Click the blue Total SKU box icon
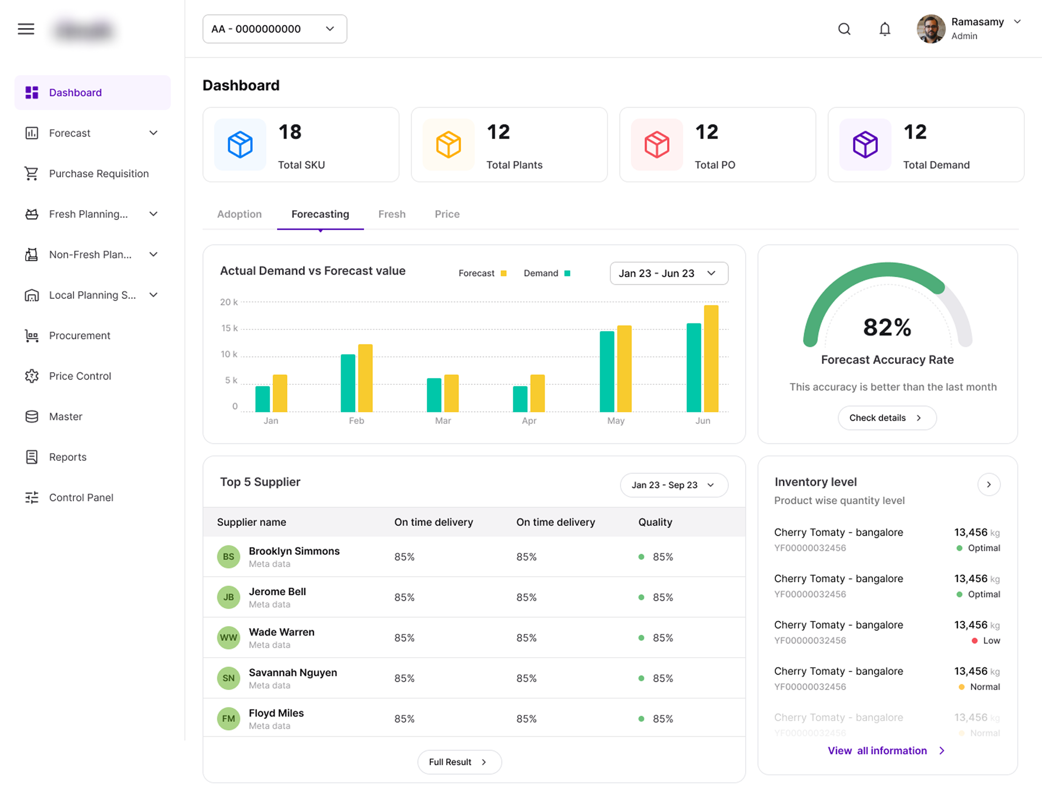 coord(240,144)
